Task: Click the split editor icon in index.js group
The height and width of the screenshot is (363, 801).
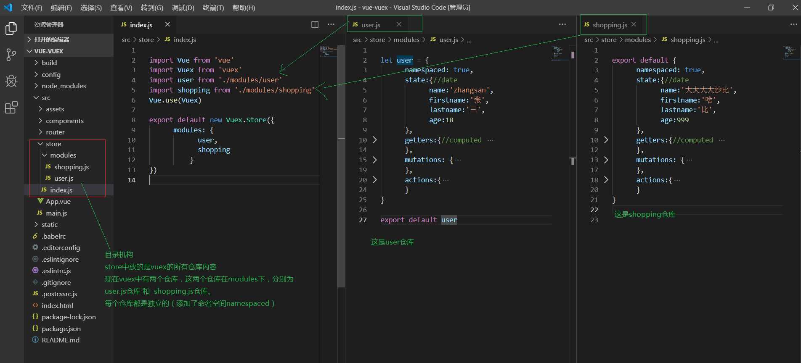Action: 315,24
